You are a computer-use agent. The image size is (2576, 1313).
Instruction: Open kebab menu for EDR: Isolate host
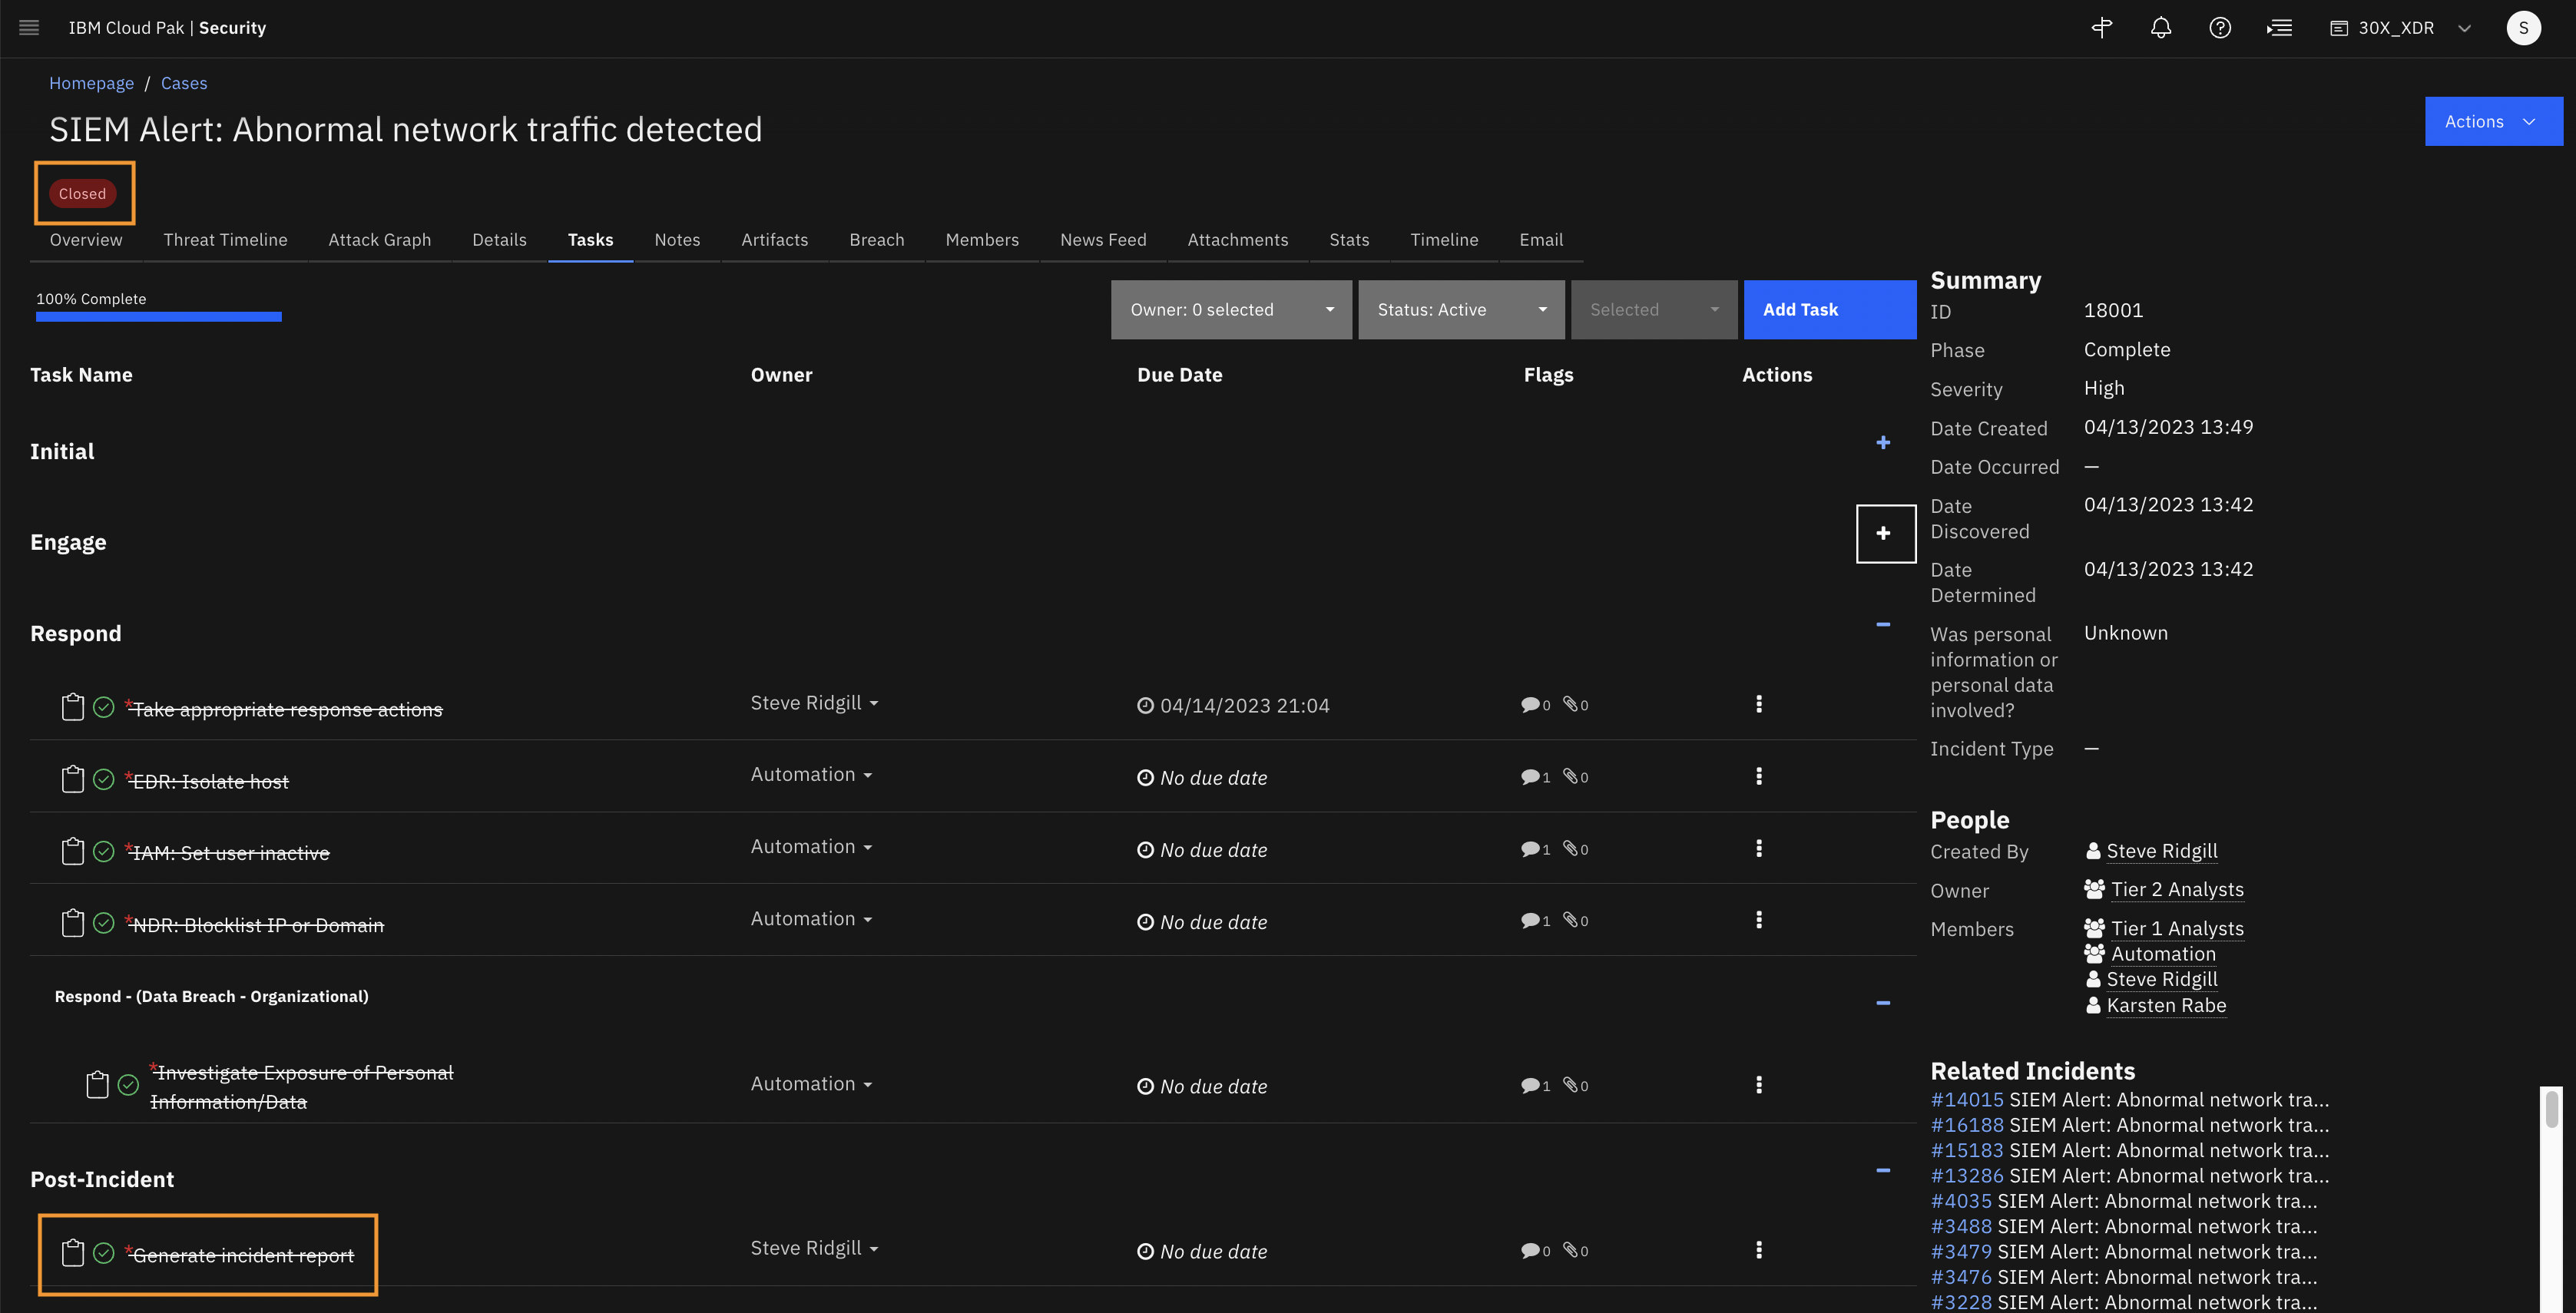click(x=1758, y=776)
